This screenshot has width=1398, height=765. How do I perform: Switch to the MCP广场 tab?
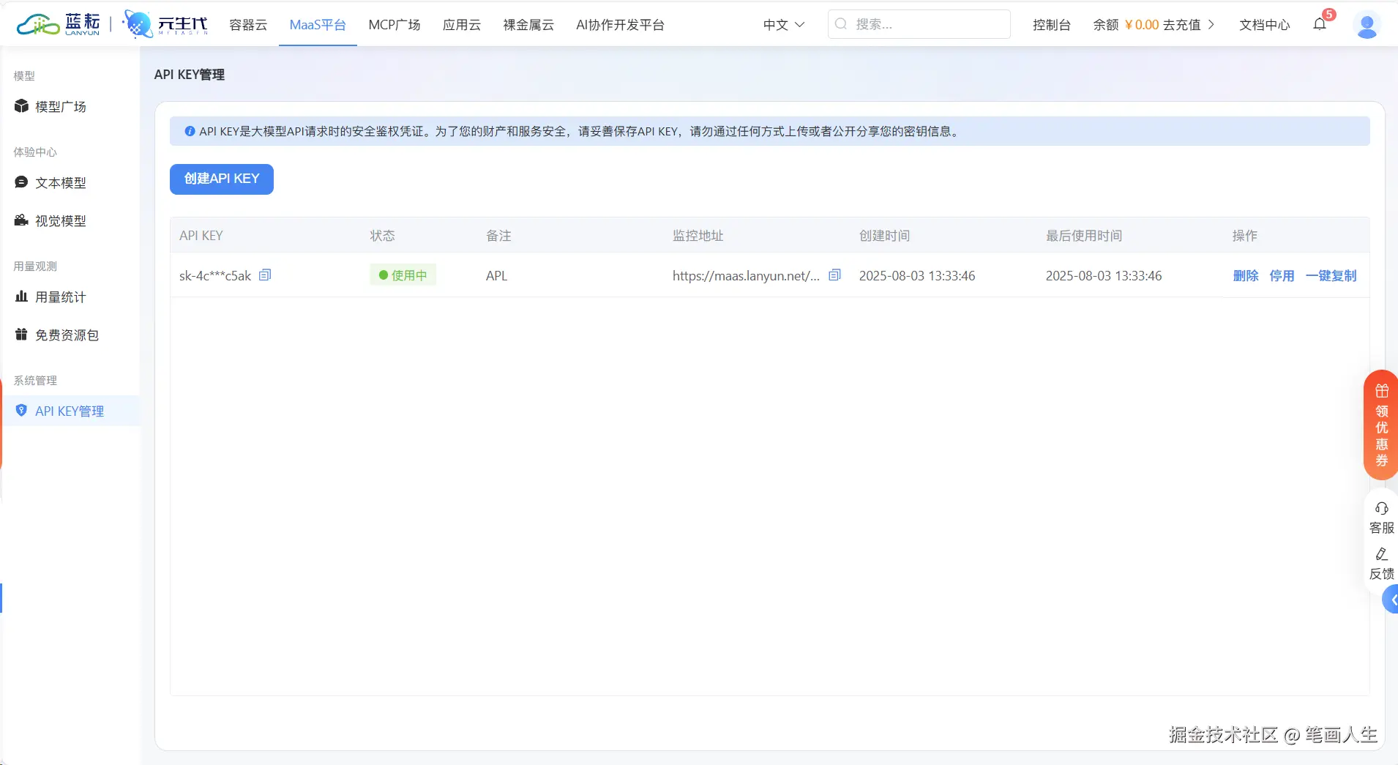coord(395,24)
